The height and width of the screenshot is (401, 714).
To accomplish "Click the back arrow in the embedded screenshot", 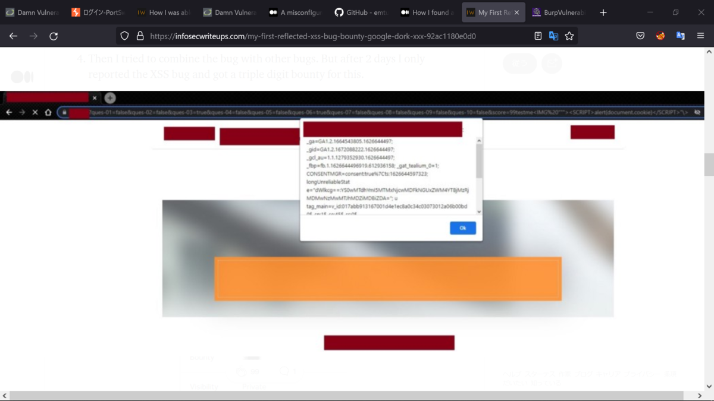I will pyautogui.click(x=9, y=112).
